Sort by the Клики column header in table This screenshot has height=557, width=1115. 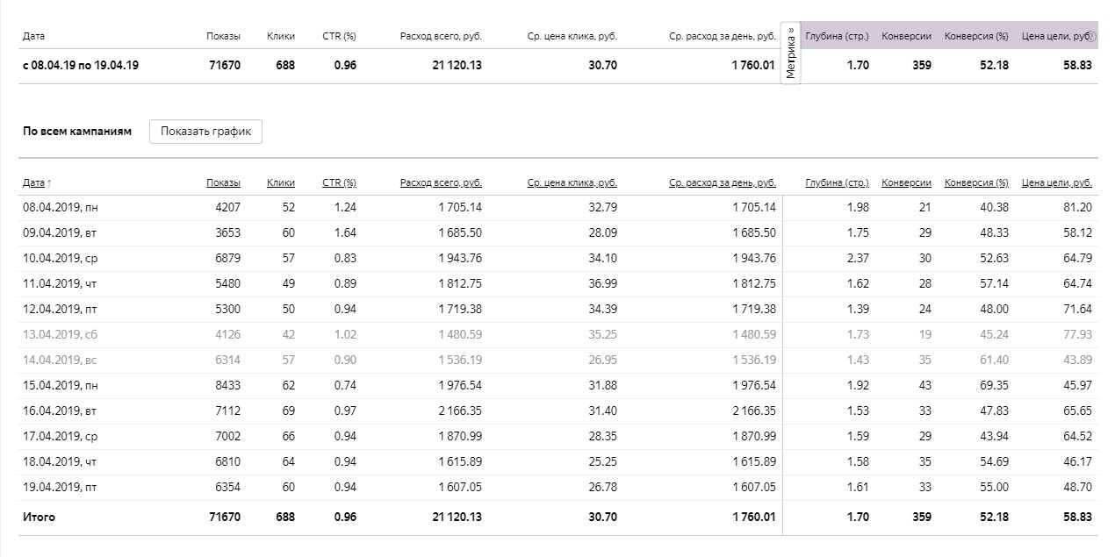(x=281, y=182)
